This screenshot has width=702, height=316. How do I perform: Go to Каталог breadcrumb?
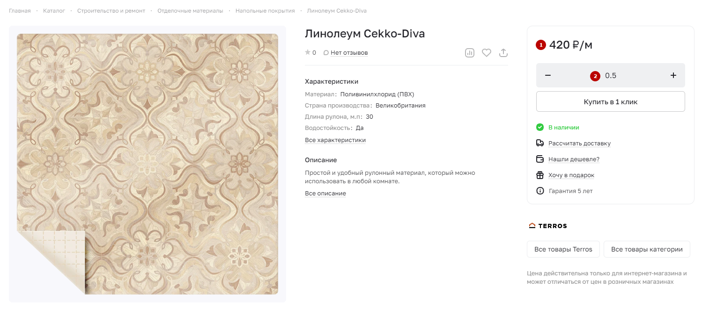pyautogui.click(x=54, y=11)
